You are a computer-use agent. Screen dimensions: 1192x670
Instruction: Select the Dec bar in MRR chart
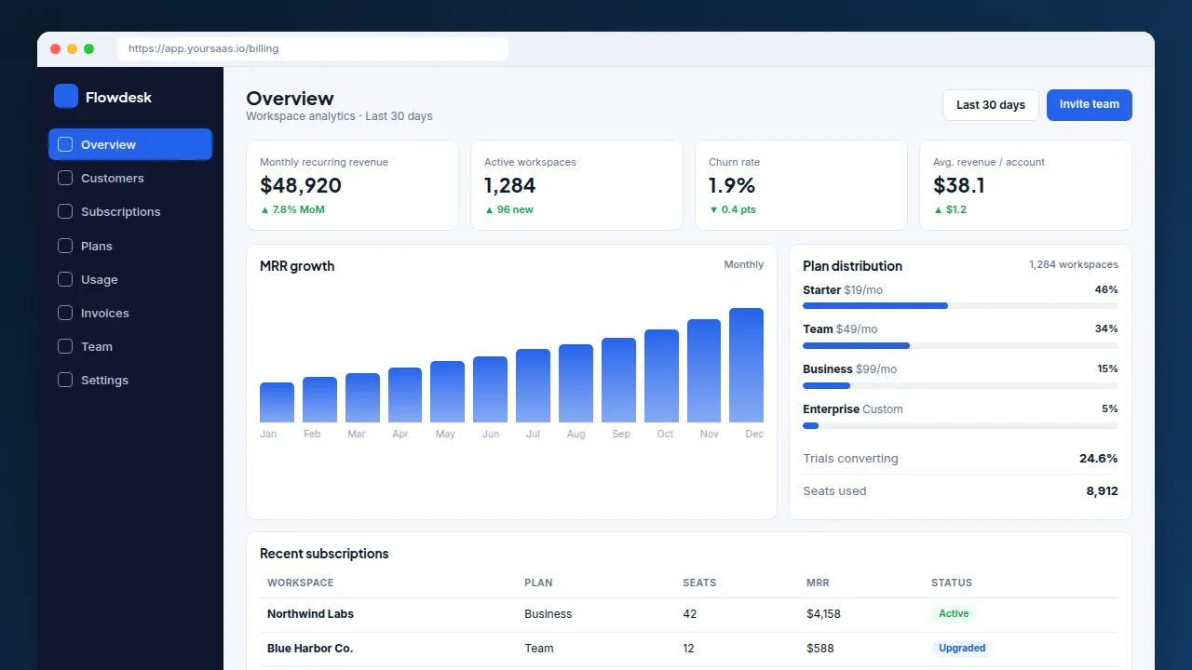click(746, 365)
